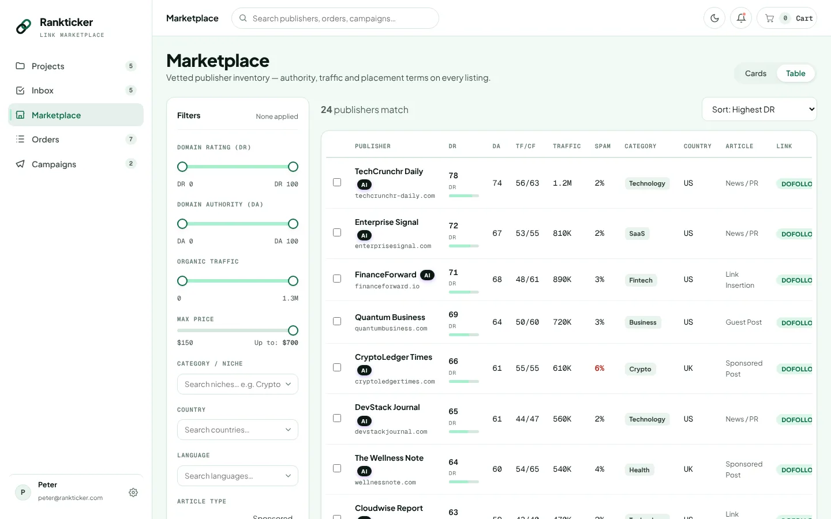Viewport: 831px width, 519px height.
Task: Click the Projects folder icon in sidebar
Action: click(20, 66)
